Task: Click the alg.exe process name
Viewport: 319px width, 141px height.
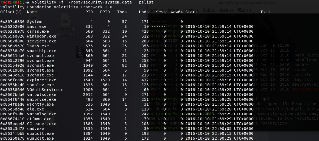Action: point(35,109)
